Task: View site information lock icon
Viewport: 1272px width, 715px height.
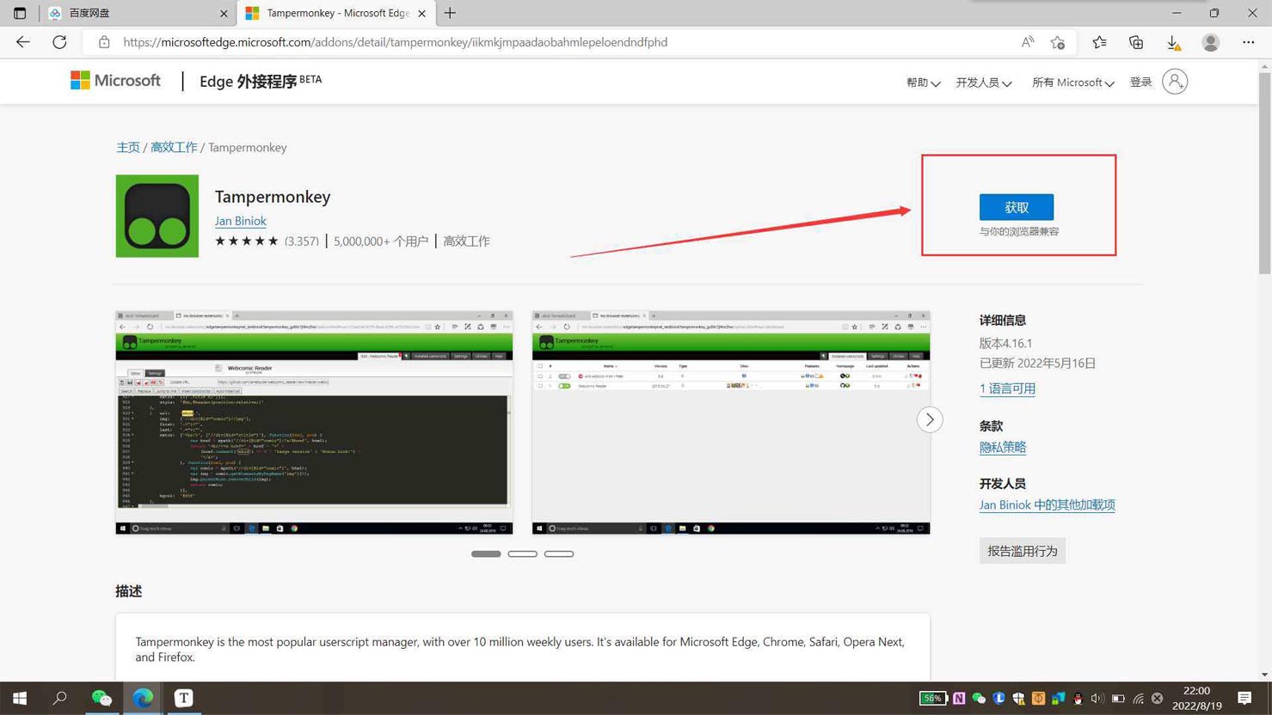Action: 104,42
